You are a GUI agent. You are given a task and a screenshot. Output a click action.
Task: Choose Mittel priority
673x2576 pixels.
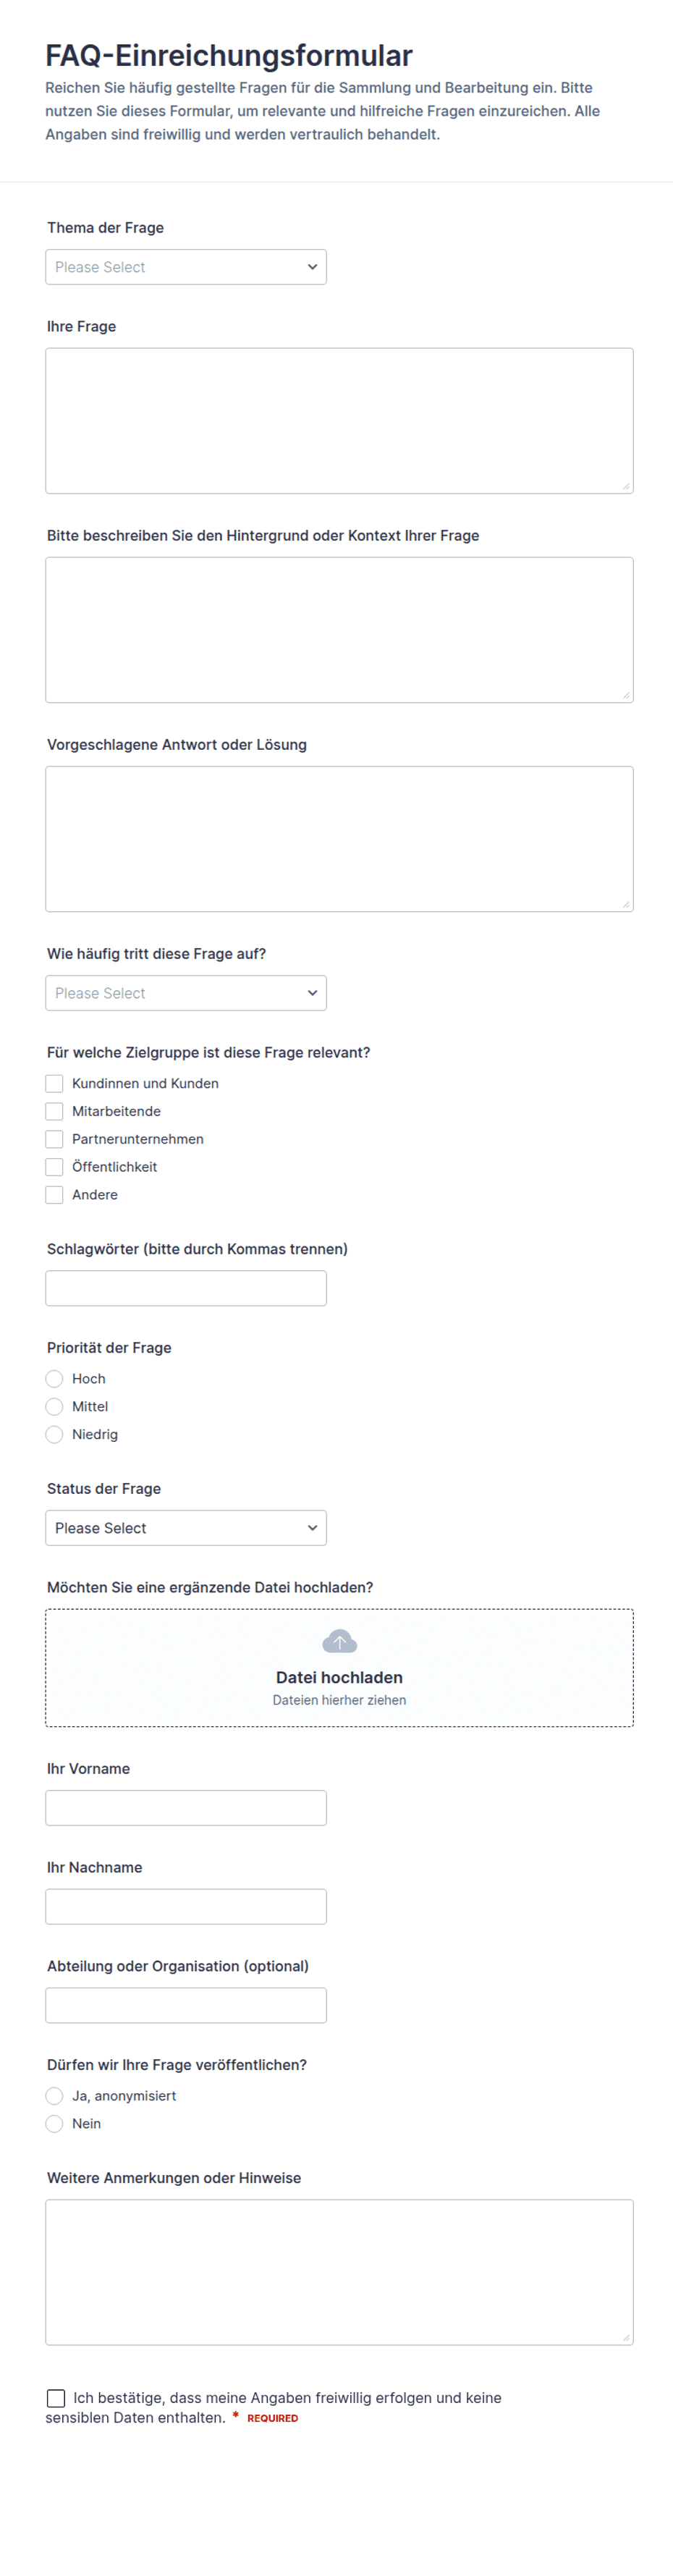pyautogui.click(x=54, y=1407)
